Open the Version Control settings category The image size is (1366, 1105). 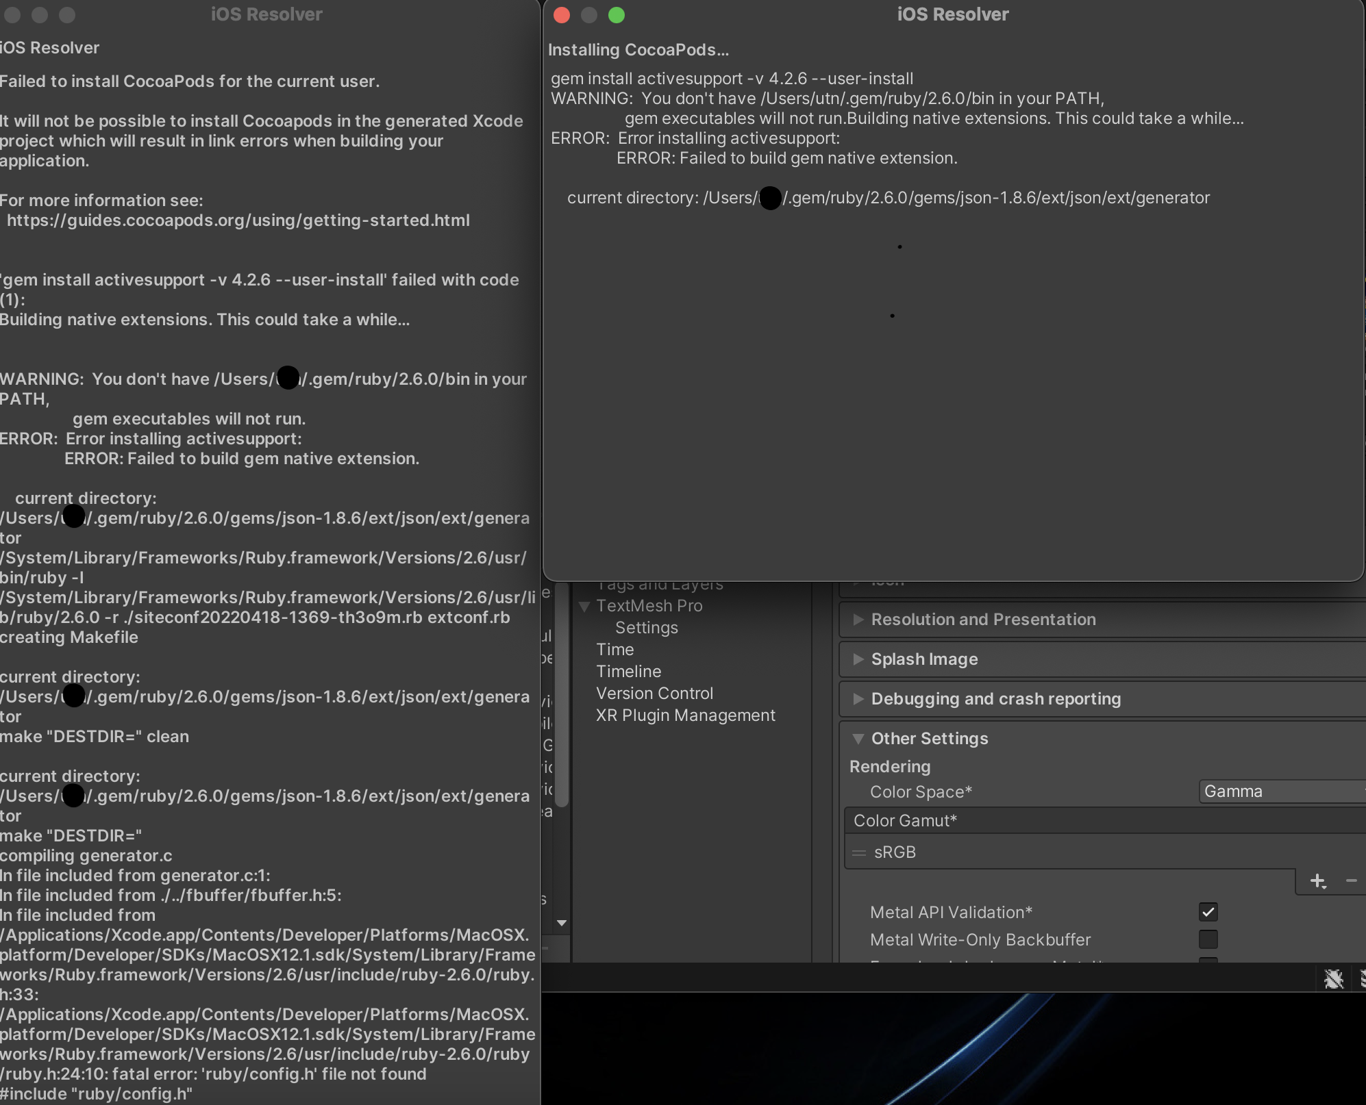[654, 693]
